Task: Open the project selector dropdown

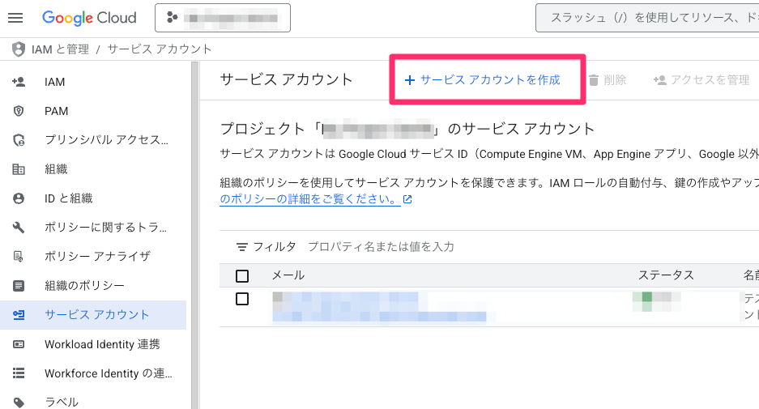Action: coord(223,18)
